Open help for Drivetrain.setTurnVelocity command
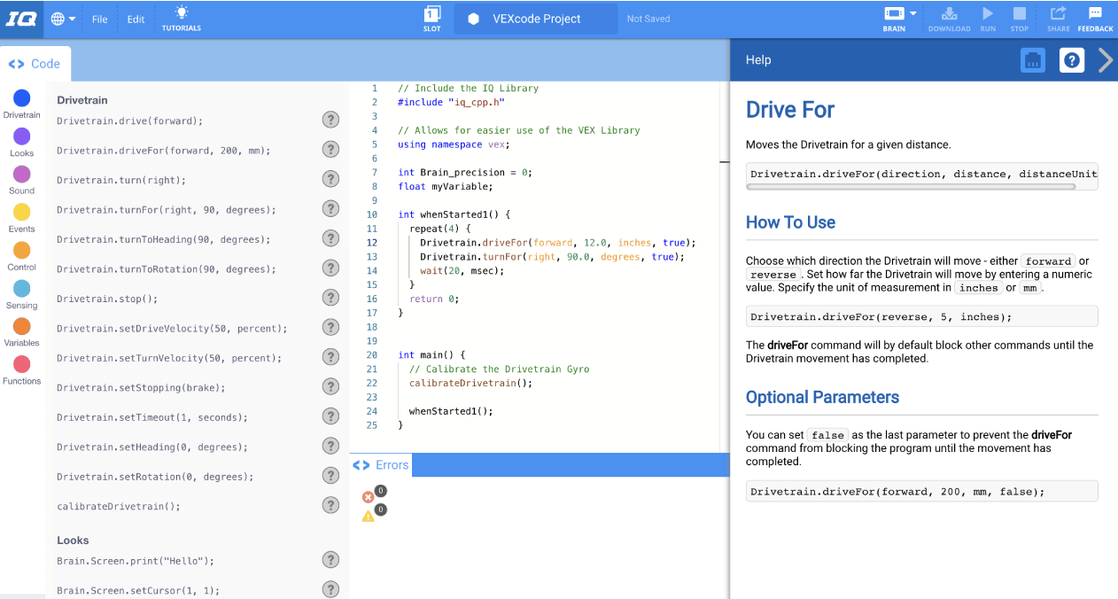1118x599 pixels. pyautogui.click(x=330, y=358)
